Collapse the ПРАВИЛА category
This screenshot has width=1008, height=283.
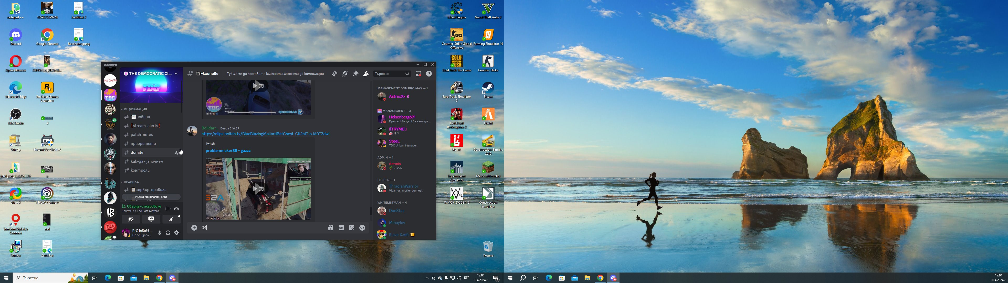point(131,182)
